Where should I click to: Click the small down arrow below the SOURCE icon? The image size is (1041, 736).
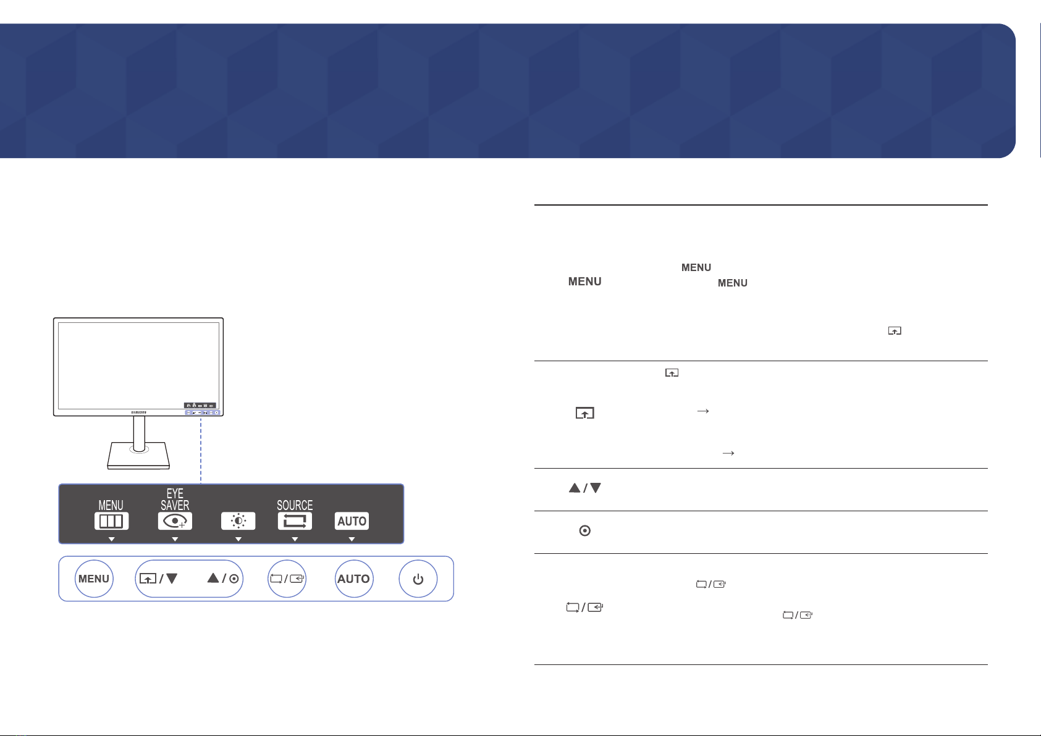pos(295,539)
